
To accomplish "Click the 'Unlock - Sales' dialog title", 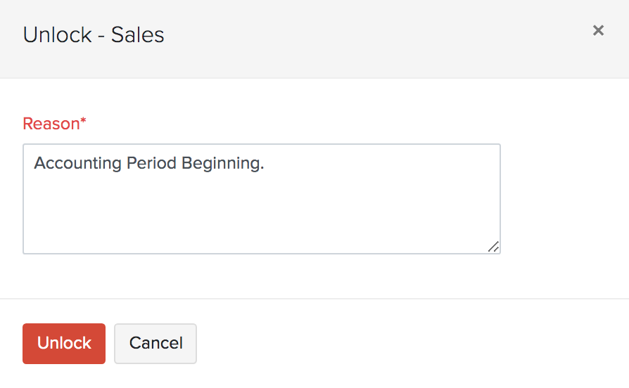I will coord(94,34).
